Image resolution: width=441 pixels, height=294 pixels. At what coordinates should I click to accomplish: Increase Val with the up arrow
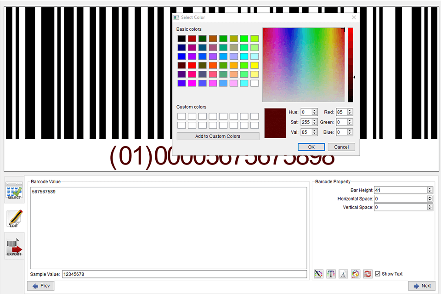pyautogui.click(x=315, y=130)
